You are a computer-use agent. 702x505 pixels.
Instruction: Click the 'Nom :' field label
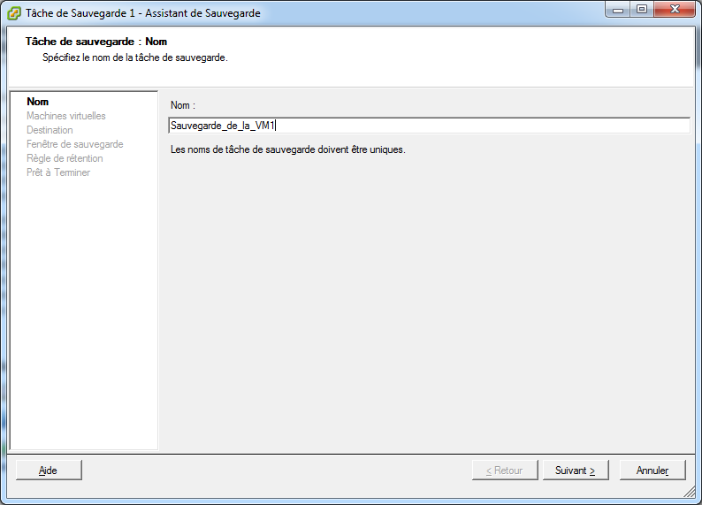point(183,105)
